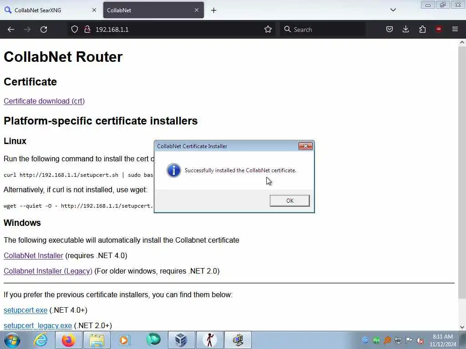The image size is (466, 349).
Task: Click the blue information icon in the dialog
Action: 173,170
